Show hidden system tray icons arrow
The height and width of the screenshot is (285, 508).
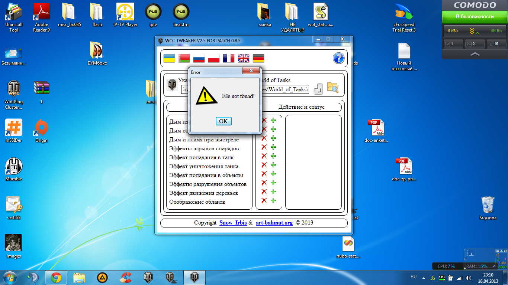click(423, 278)
